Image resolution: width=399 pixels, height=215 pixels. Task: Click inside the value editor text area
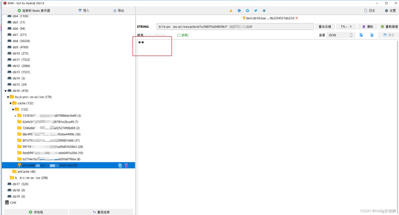click(267, 127)
